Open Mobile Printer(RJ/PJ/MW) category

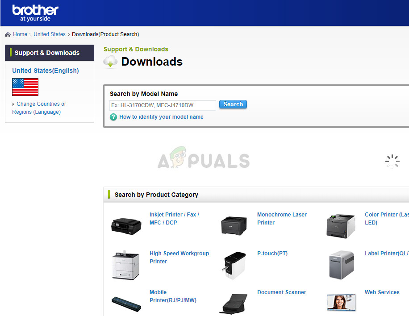173,296
